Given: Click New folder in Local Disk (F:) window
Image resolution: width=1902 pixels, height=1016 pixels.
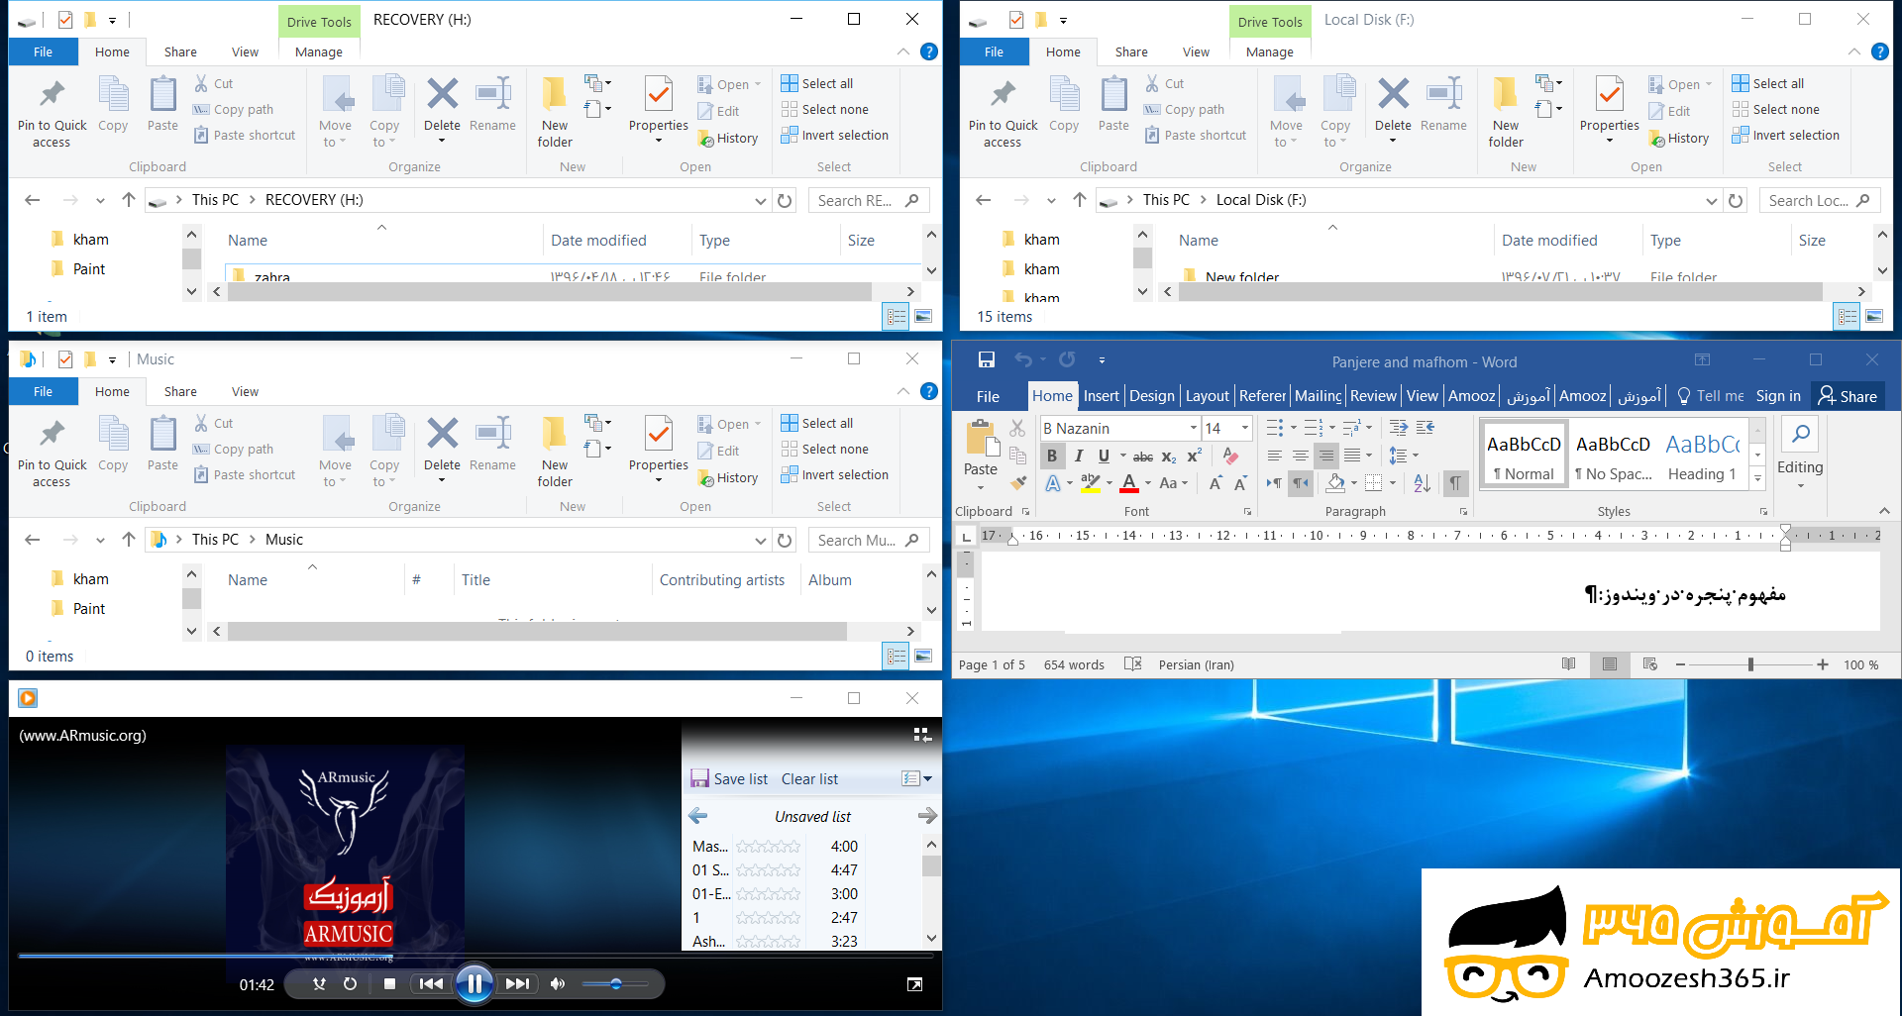Looking at the screenshot, I should tap(1505, 111).
